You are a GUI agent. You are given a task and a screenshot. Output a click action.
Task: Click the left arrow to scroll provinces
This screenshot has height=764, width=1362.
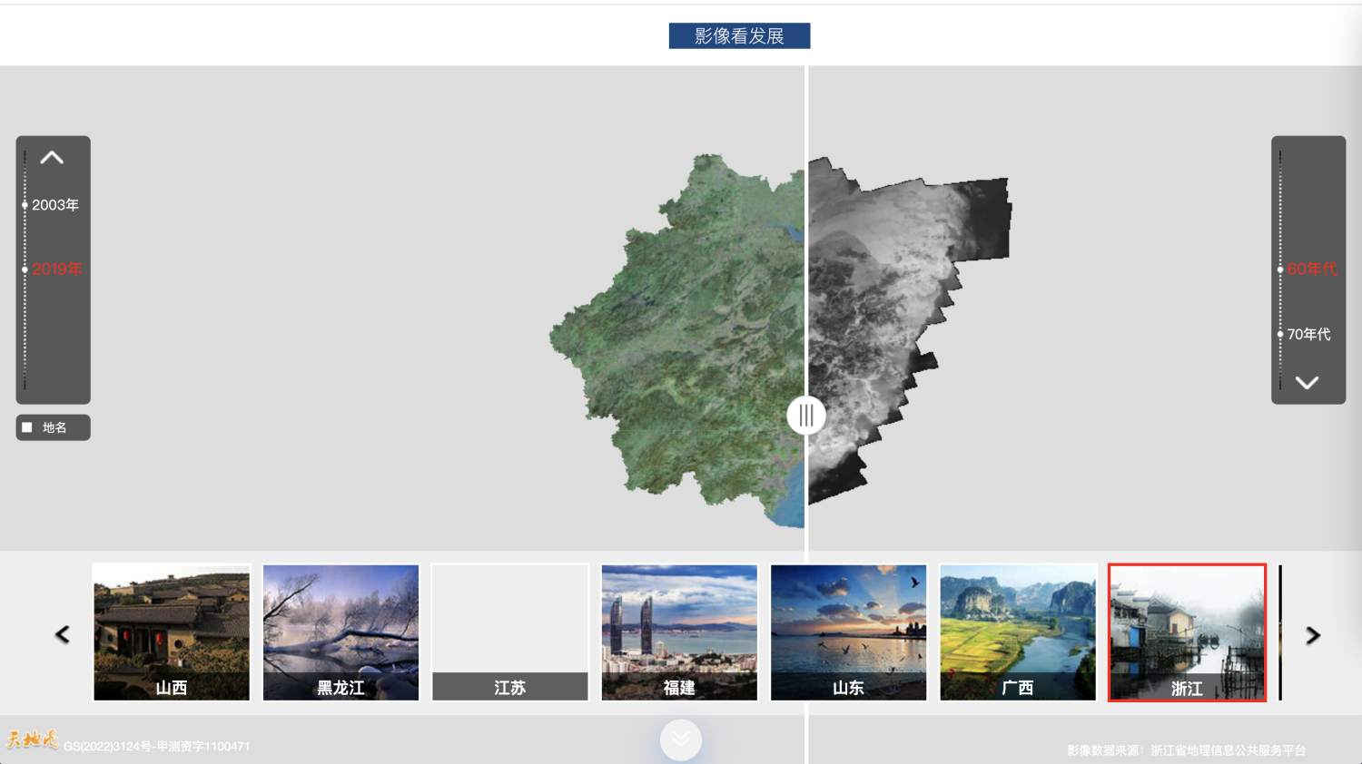pos(62,633)
